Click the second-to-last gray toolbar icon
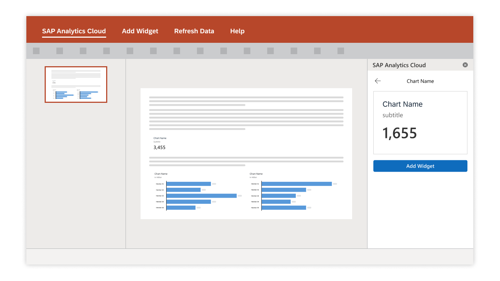The image size is (500, 281). (x=317, y=51)
